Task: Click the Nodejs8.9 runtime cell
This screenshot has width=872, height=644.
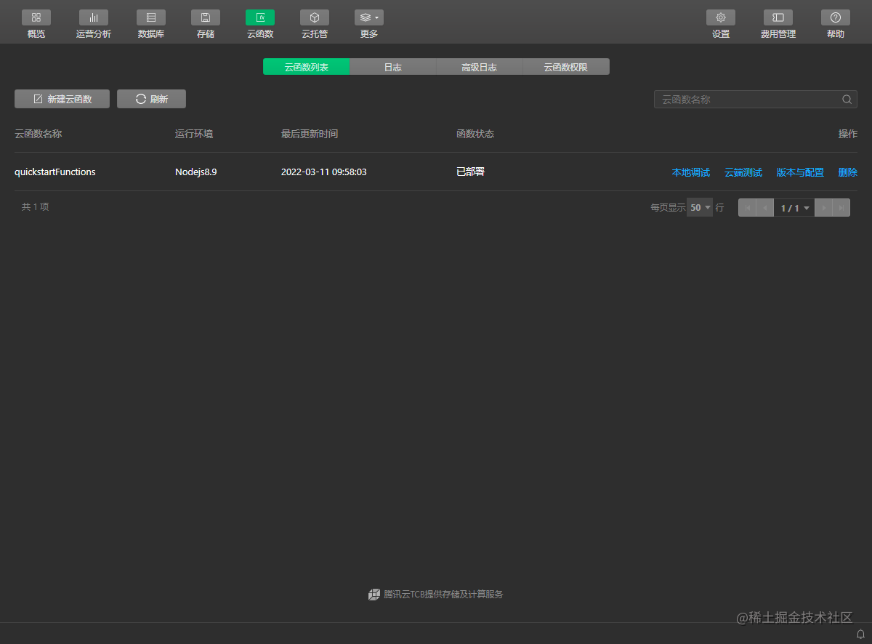Action: [x=196, y=172]
